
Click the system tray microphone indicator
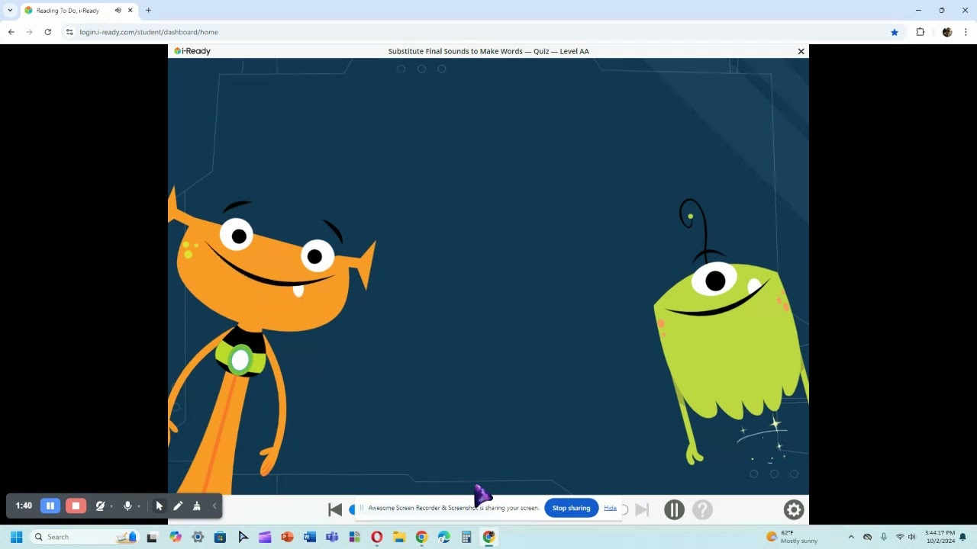[884, 537]
